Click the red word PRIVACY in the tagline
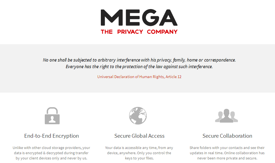Image resolution: width=275 pixels, height=163 pixels. [x=130, y=32]
